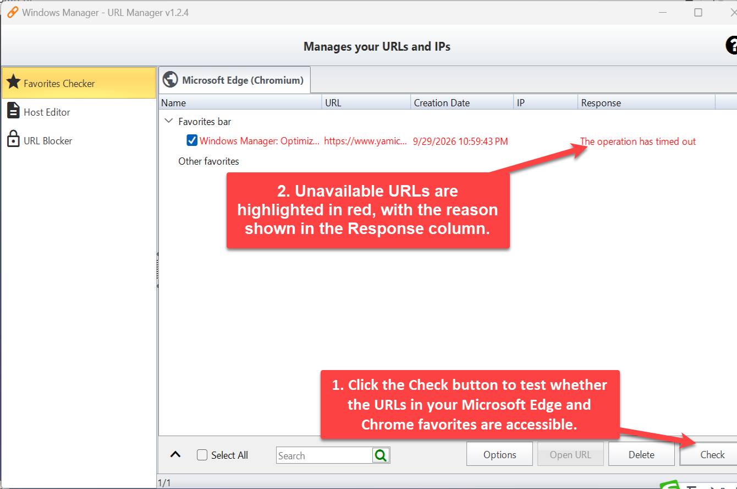Sort by the URL column header
Image resolution: width=737 pixels, height=489 pixels.
click(x=366, y=102)
